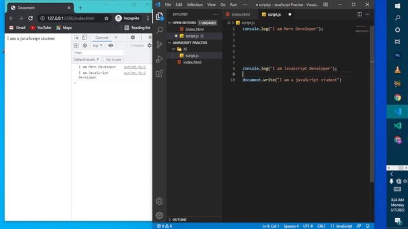Click errors and warnings count in status bar
Viewport: 408px width, 229px height.
coord(164,226)
